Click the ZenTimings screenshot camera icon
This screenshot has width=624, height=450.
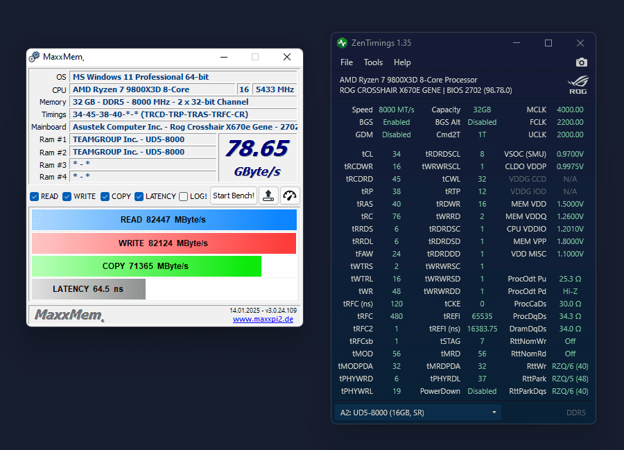pyautogui.click(x=582, y=62)
